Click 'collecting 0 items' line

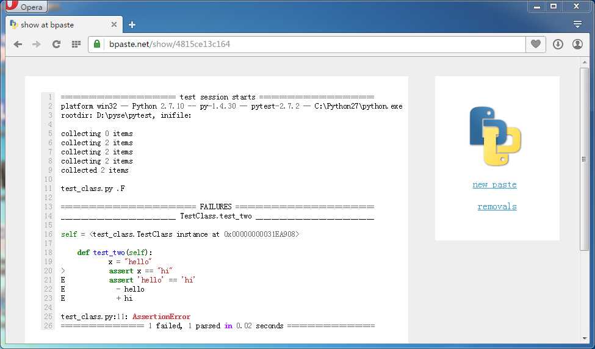click(x=97, y=134)
